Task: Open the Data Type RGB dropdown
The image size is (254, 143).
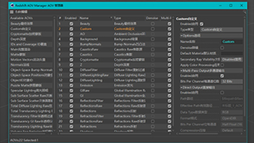Action: click(232, 112)
